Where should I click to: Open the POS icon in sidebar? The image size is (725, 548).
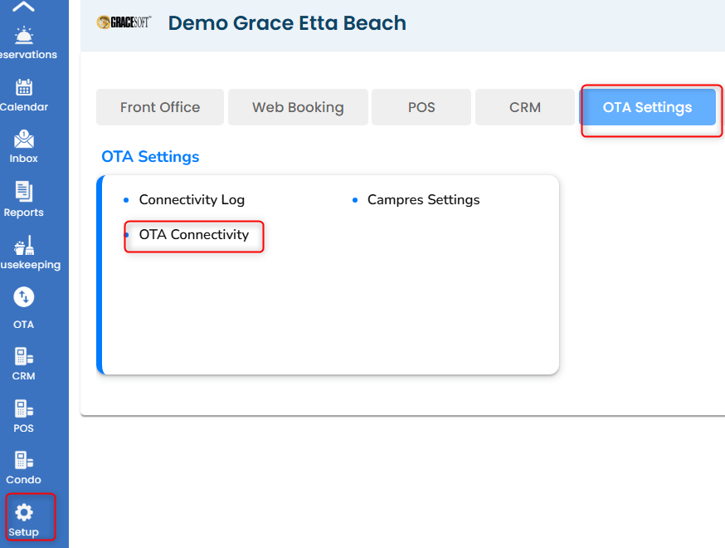coord(24,409)
